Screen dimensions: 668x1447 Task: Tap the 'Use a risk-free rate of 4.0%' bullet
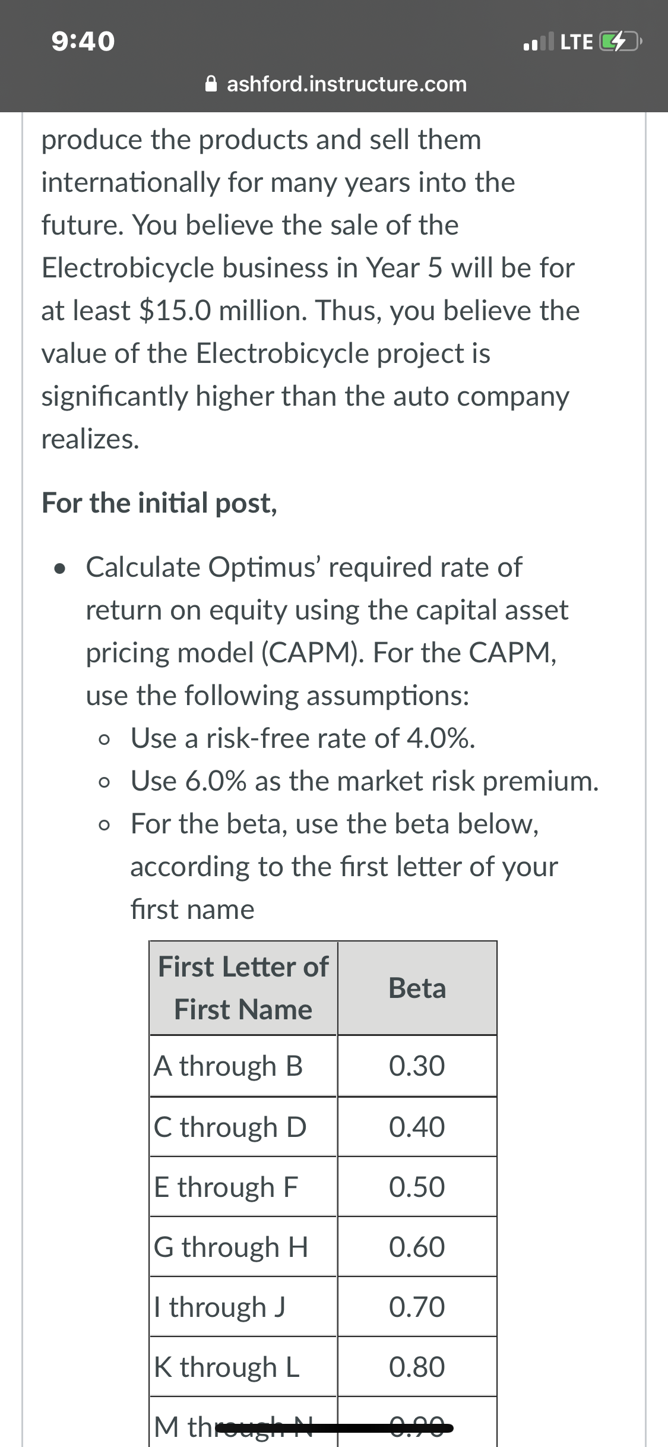[303, 738]
